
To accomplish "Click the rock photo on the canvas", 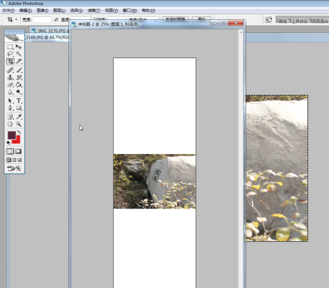I will pos(155,182).
